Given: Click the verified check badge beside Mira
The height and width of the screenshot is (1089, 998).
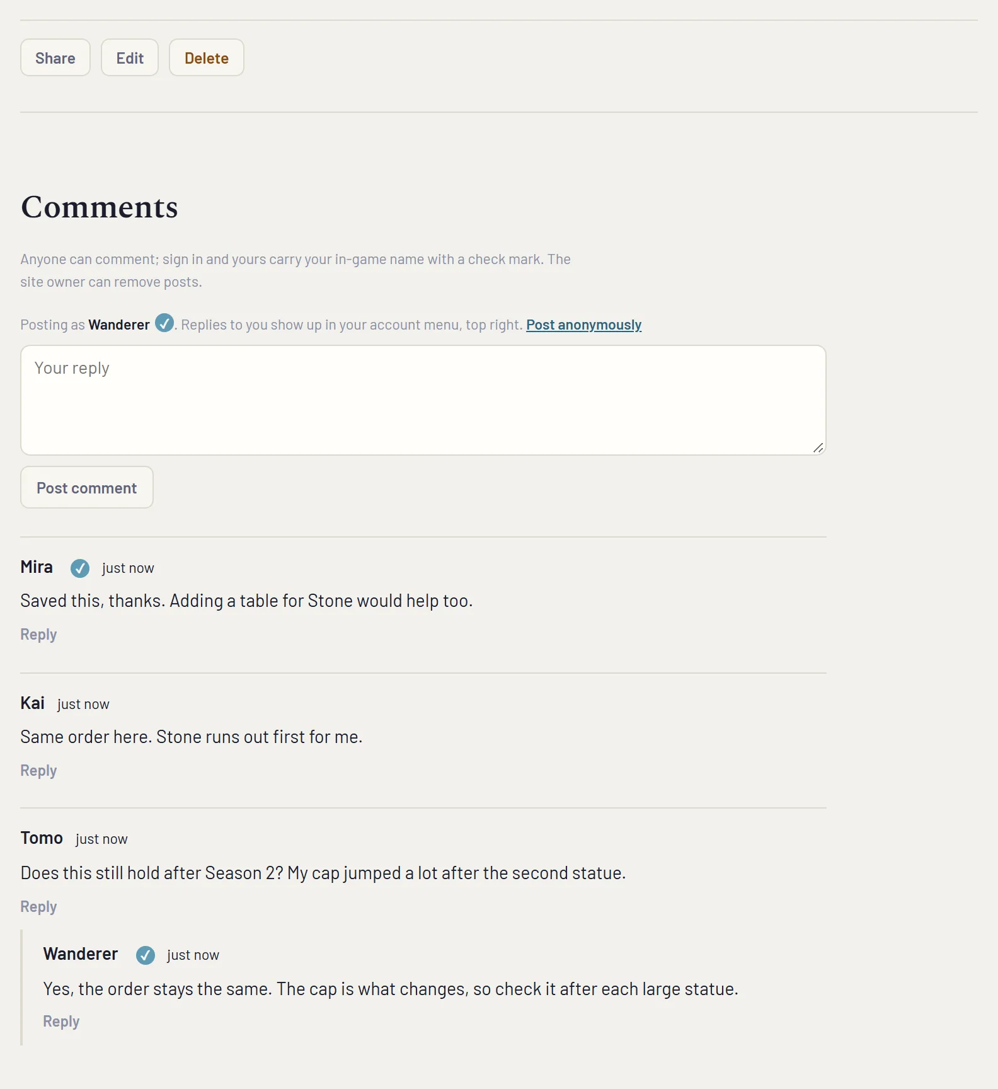Looking at the screenshot, I should click(80, 568).
